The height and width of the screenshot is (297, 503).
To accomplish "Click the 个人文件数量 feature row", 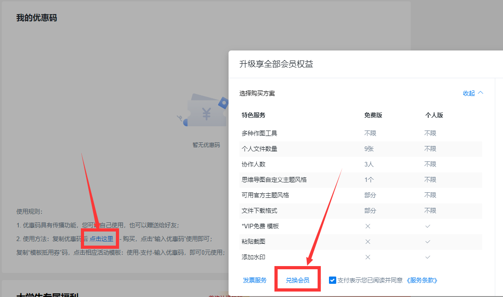I will pyautogui.click(x=259, y=149).
